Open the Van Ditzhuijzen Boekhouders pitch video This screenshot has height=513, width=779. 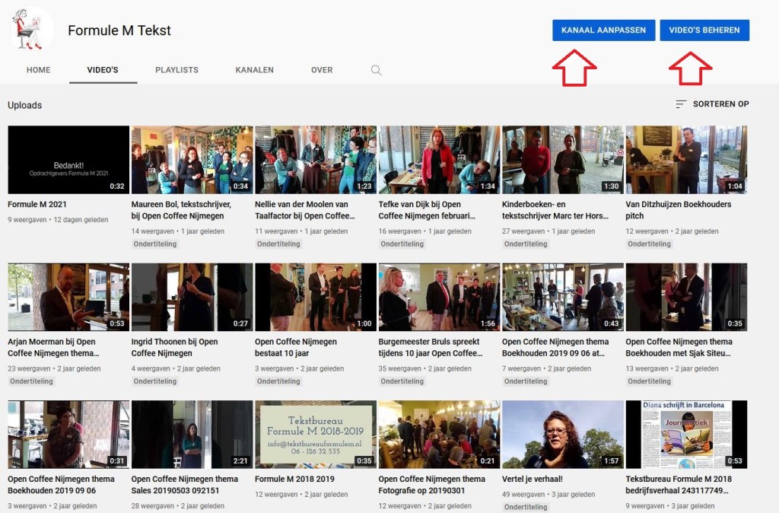point(686,159)
